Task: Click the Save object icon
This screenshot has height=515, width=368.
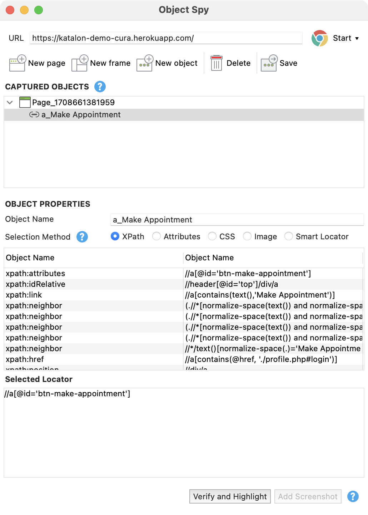Action: 269,63
